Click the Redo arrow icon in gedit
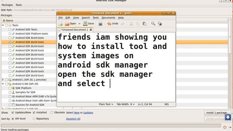 [x=123, y=24]
